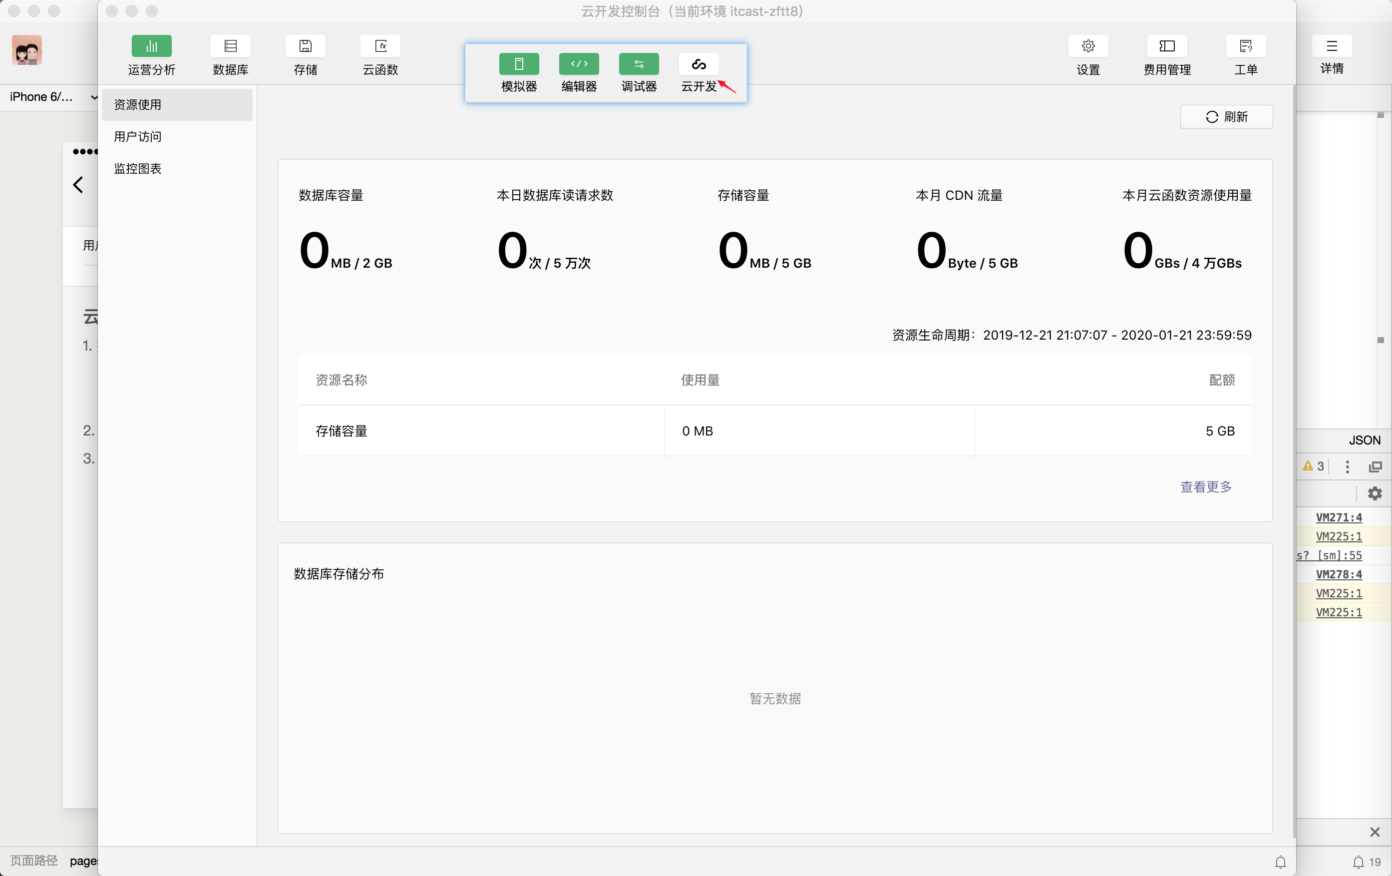Click the console window vertical scrollbar
Image resolution: width=1392 pixels, height=876 pixels.
[x=1294, y=461]
